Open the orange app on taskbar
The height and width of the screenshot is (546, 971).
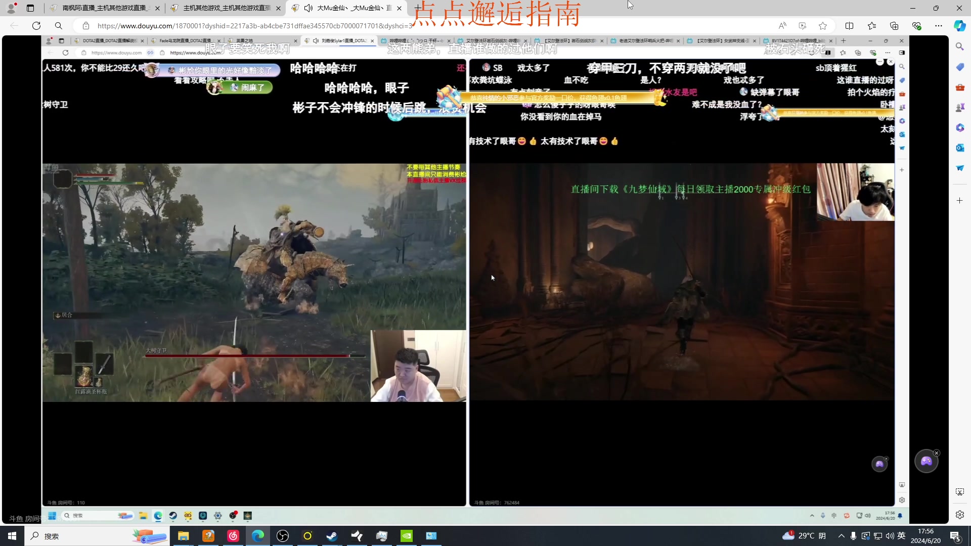[208, 536]
